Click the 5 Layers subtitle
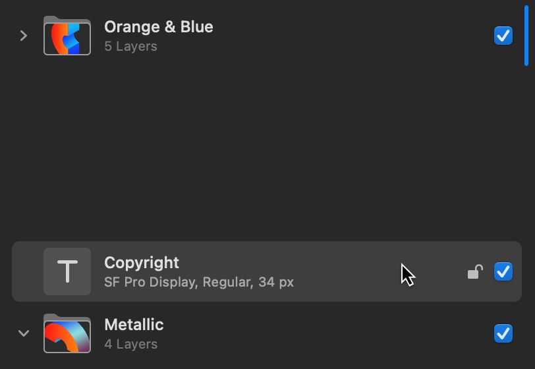The width and height of the screenshot is (535, 369). click(130, 46)
